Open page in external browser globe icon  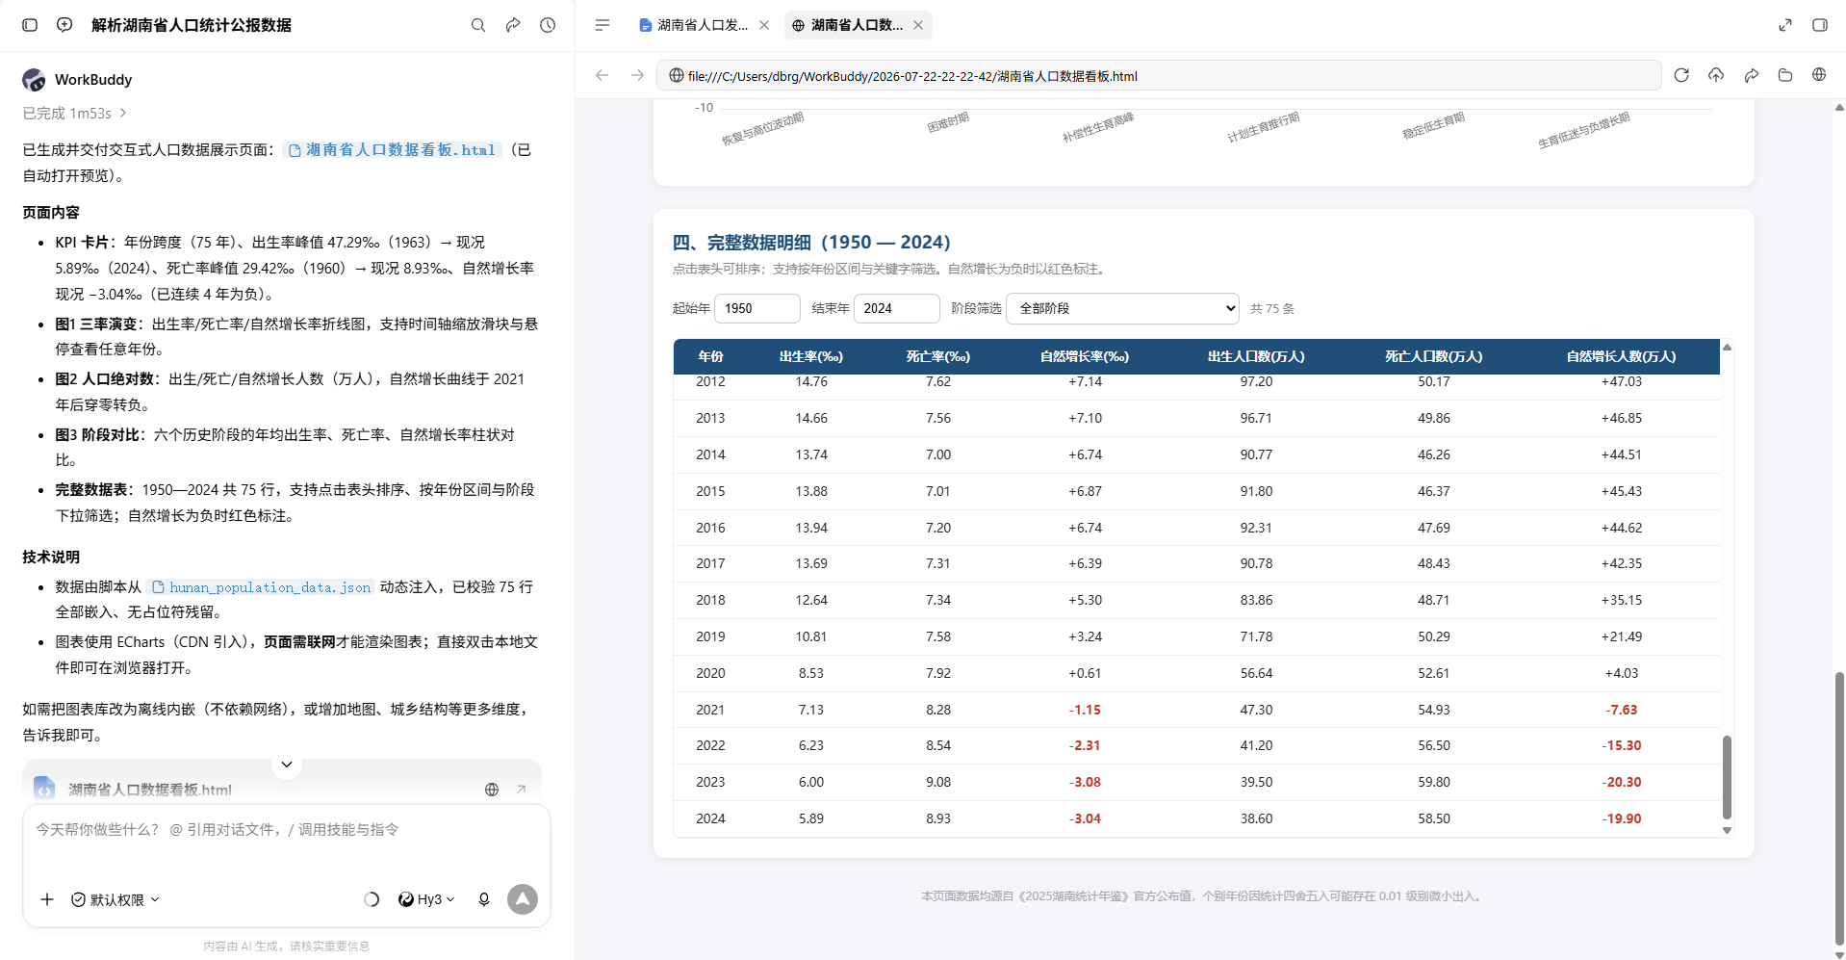1819,75
